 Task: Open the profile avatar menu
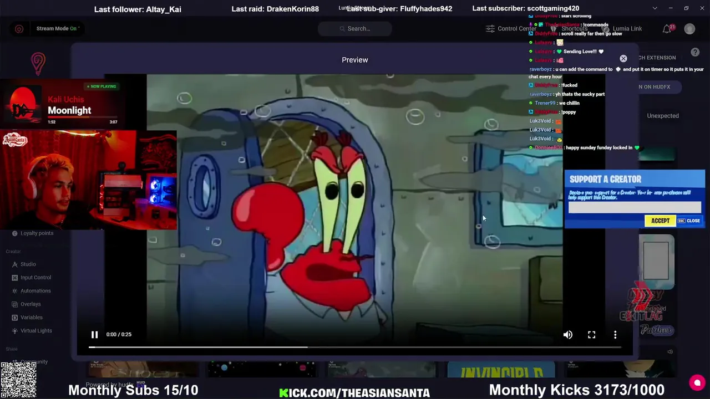tap(689, 29)
